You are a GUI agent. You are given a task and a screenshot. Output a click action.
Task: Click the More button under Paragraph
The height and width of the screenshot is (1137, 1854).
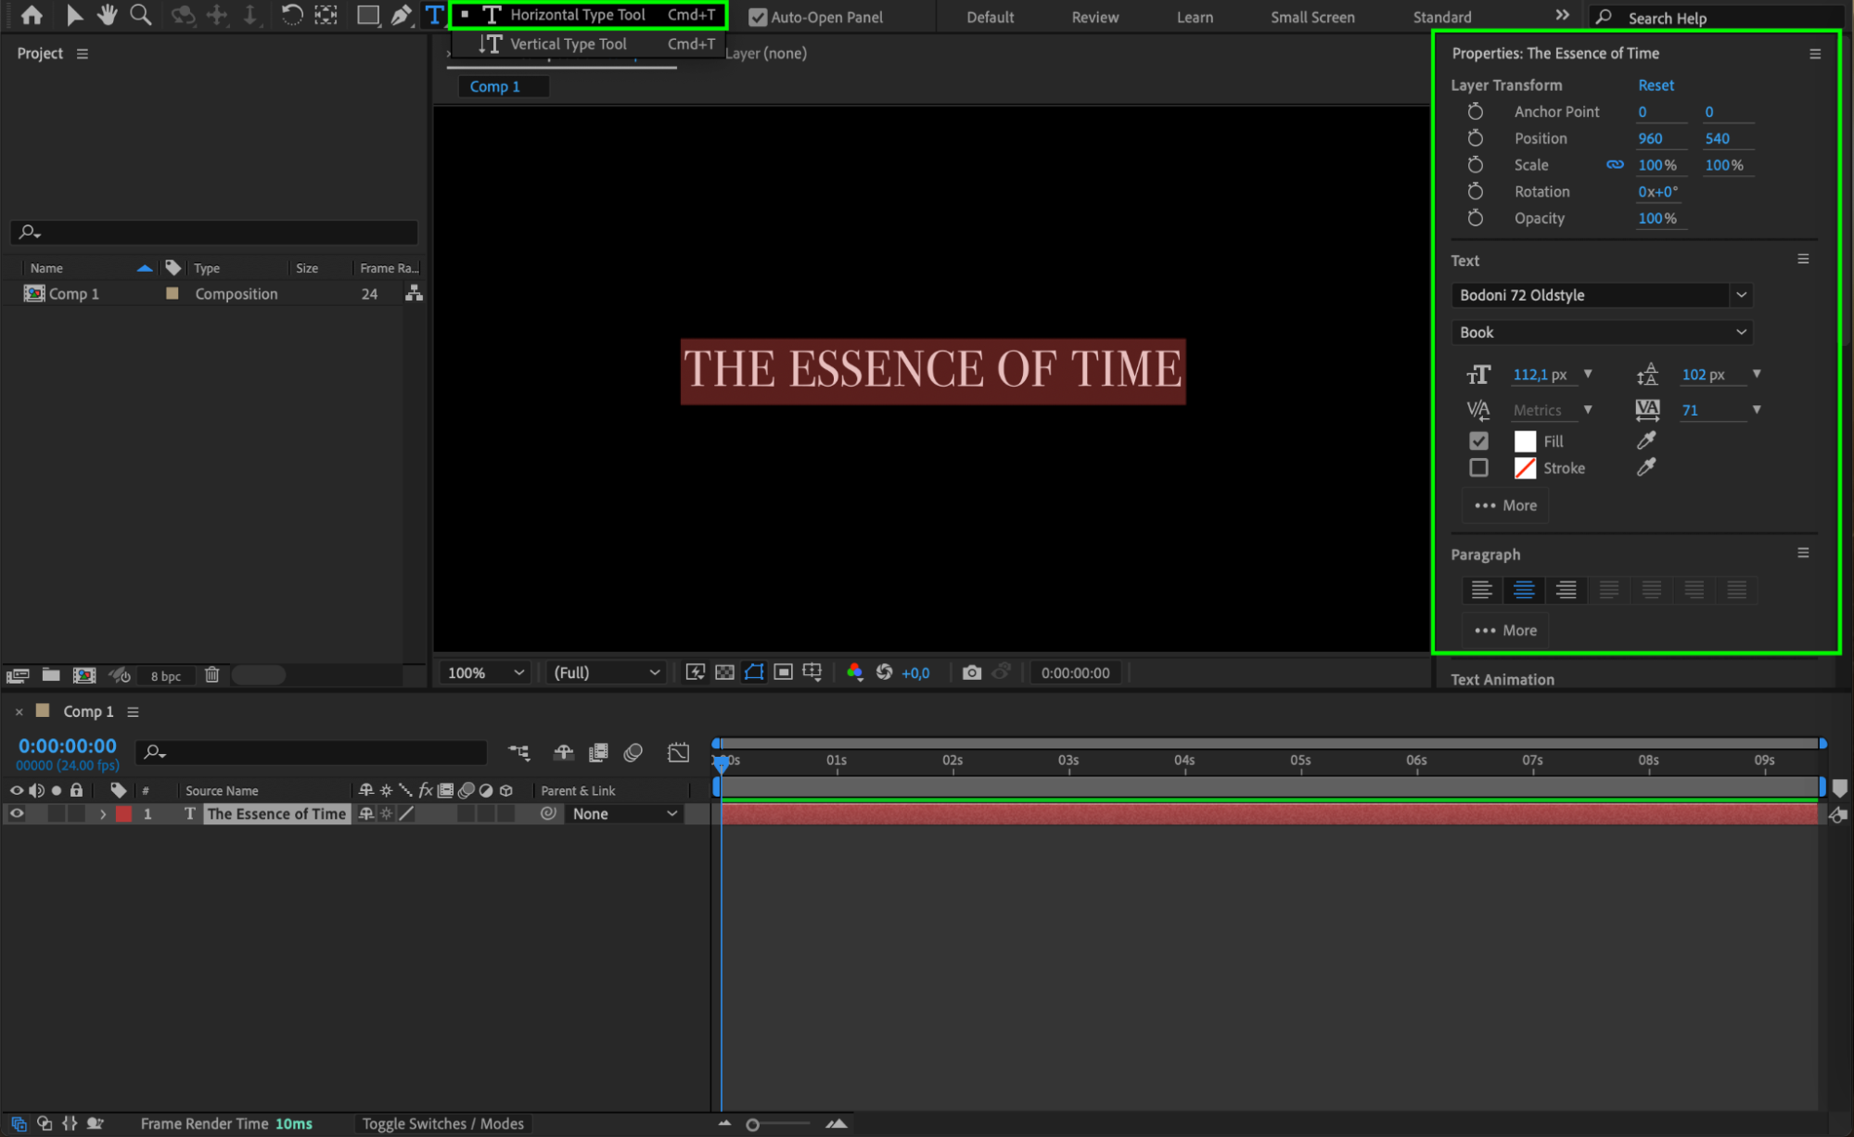(x=1505, y=631)
